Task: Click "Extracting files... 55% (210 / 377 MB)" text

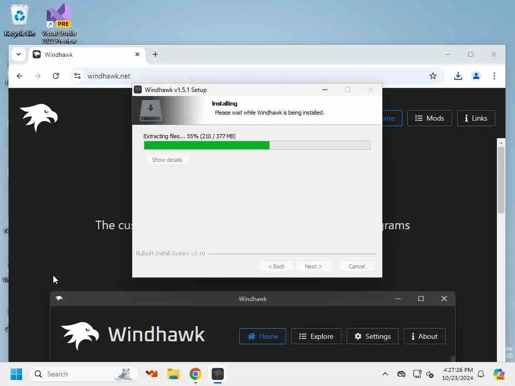Action: pos(190,136)
